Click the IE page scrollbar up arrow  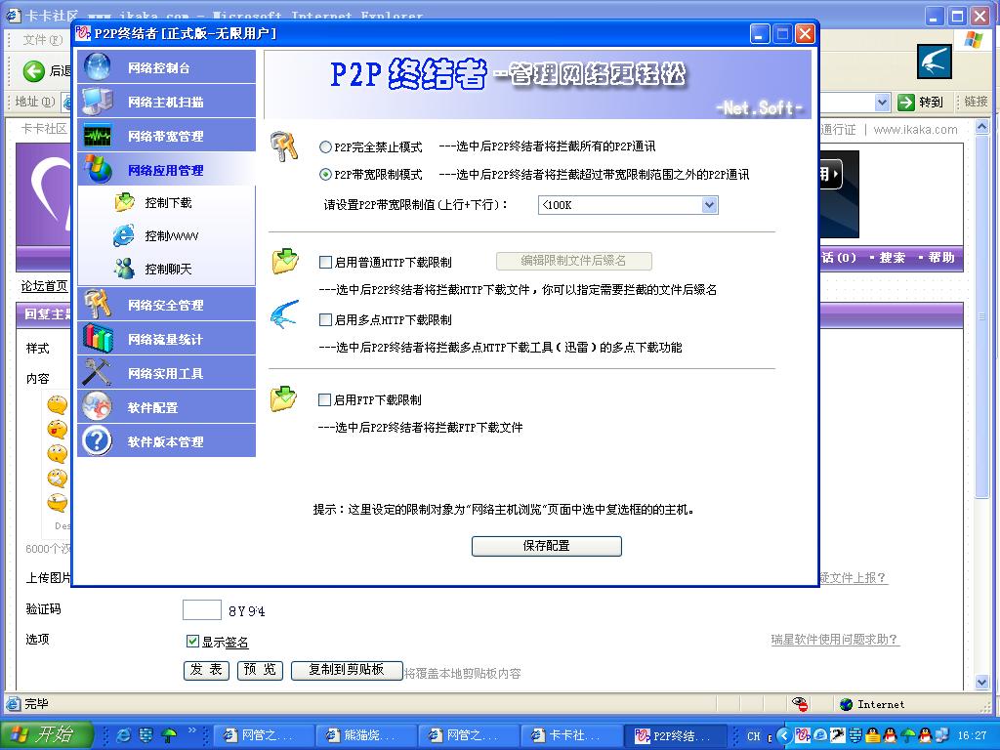click(981, 128)
